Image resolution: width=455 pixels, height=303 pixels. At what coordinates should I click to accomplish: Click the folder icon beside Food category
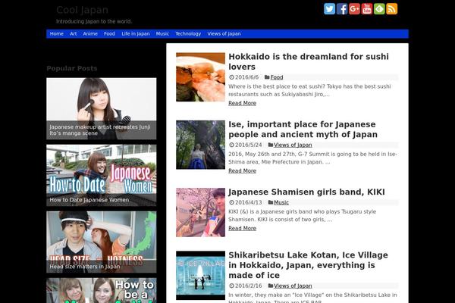pos(267,77)
